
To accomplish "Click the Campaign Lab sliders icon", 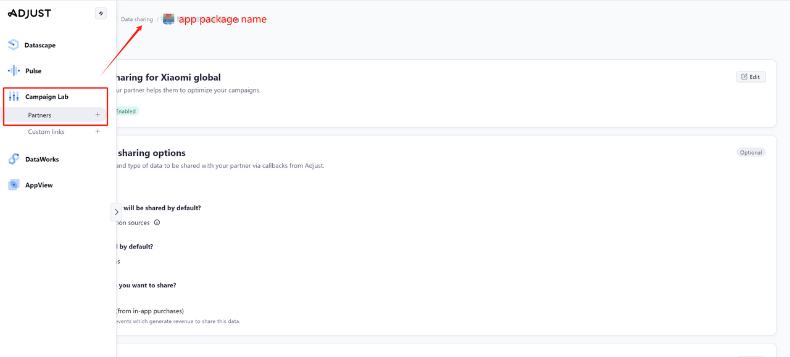I will tap(14, 97).
